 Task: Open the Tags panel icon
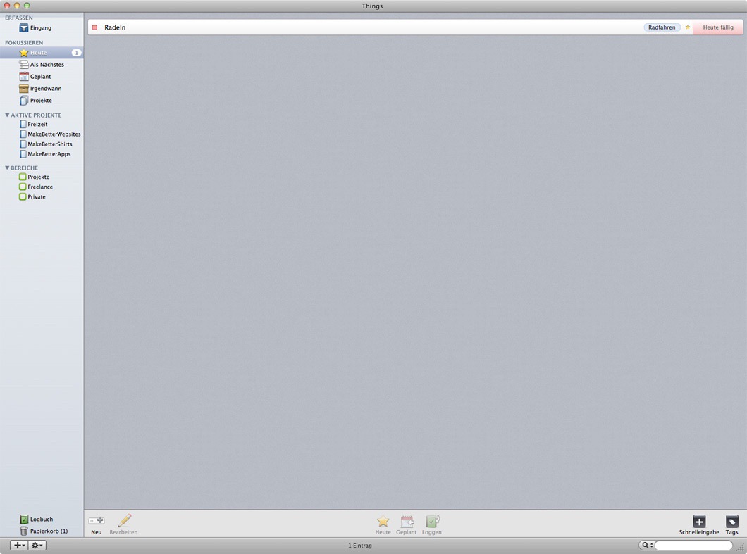click(731, 521)
